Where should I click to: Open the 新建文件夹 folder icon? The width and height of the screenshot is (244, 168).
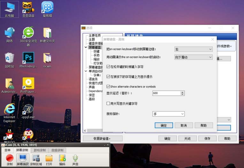[x=47, y=35]
